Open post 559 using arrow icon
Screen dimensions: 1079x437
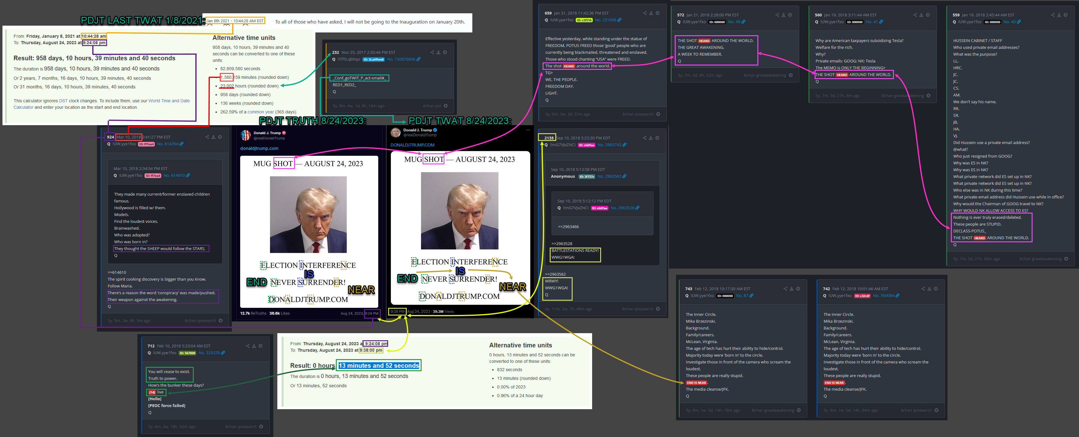1066,15
